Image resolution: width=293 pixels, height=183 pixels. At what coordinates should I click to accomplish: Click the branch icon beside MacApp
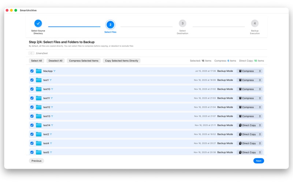(x=54, y=71)
